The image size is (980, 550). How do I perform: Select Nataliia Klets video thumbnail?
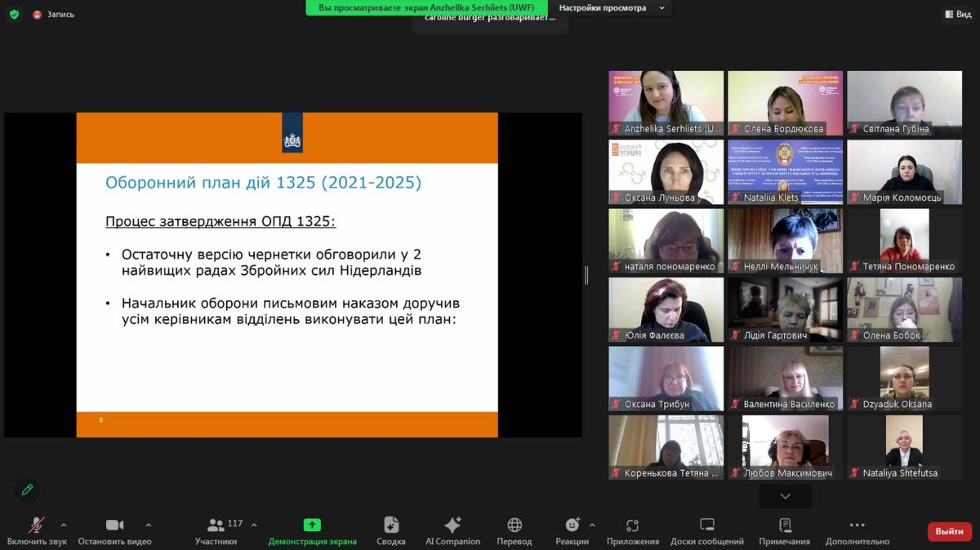[786, 172]
